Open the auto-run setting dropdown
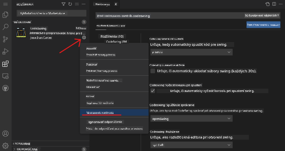285x151 pixels. [191, 52]
